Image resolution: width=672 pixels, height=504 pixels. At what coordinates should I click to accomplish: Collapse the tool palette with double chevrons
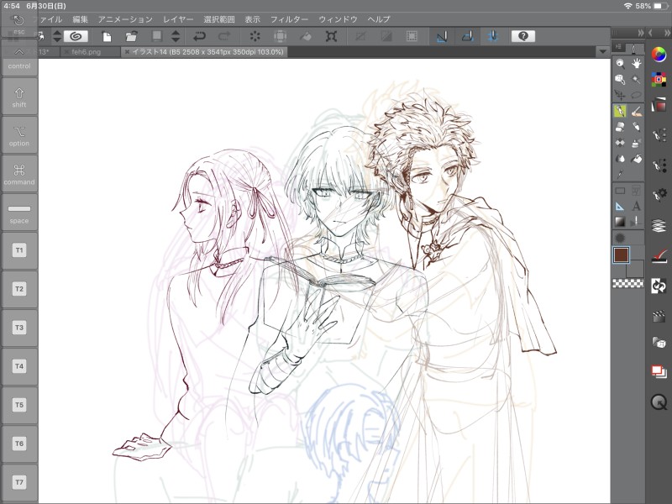640,33
